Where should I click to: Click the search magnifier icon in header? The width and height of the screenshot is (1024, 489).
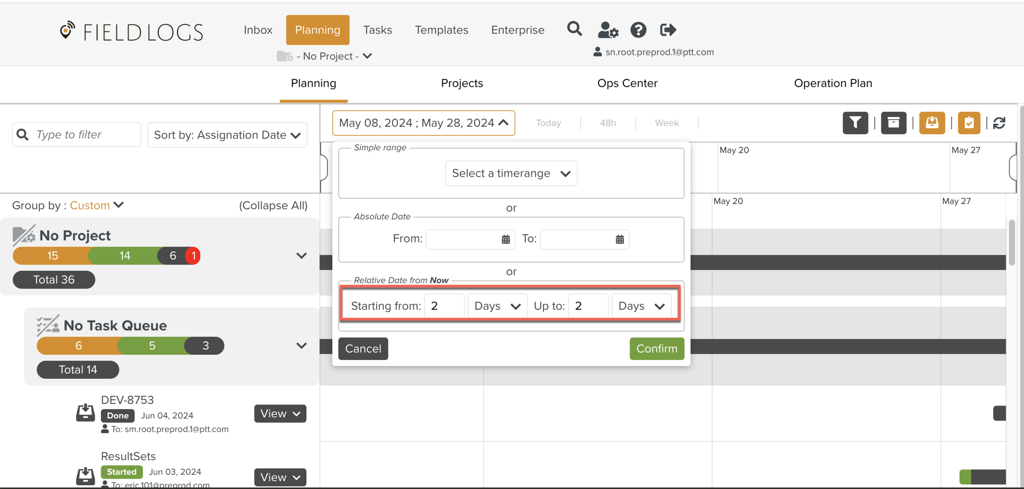(x=574, y=29)
